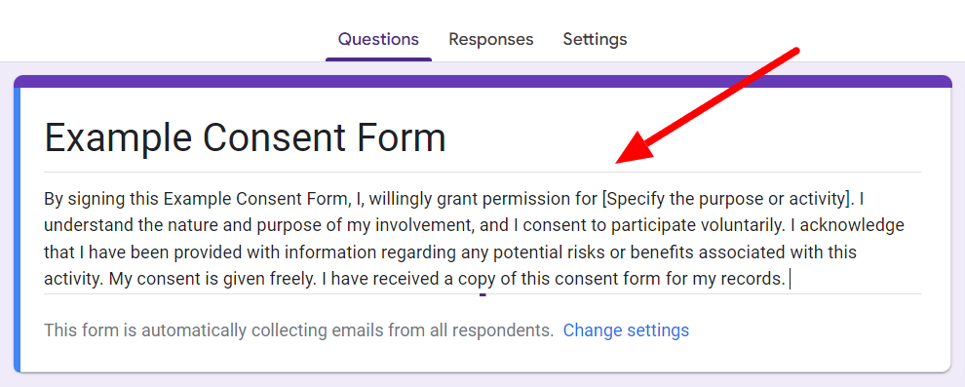Go to the Settings tab
965x387 pixels.
pos(596,39)
